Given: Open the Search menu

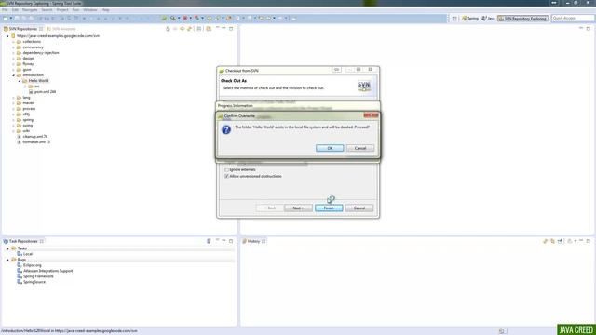Looking at the screenshot, I should click(x=47, y=10).
